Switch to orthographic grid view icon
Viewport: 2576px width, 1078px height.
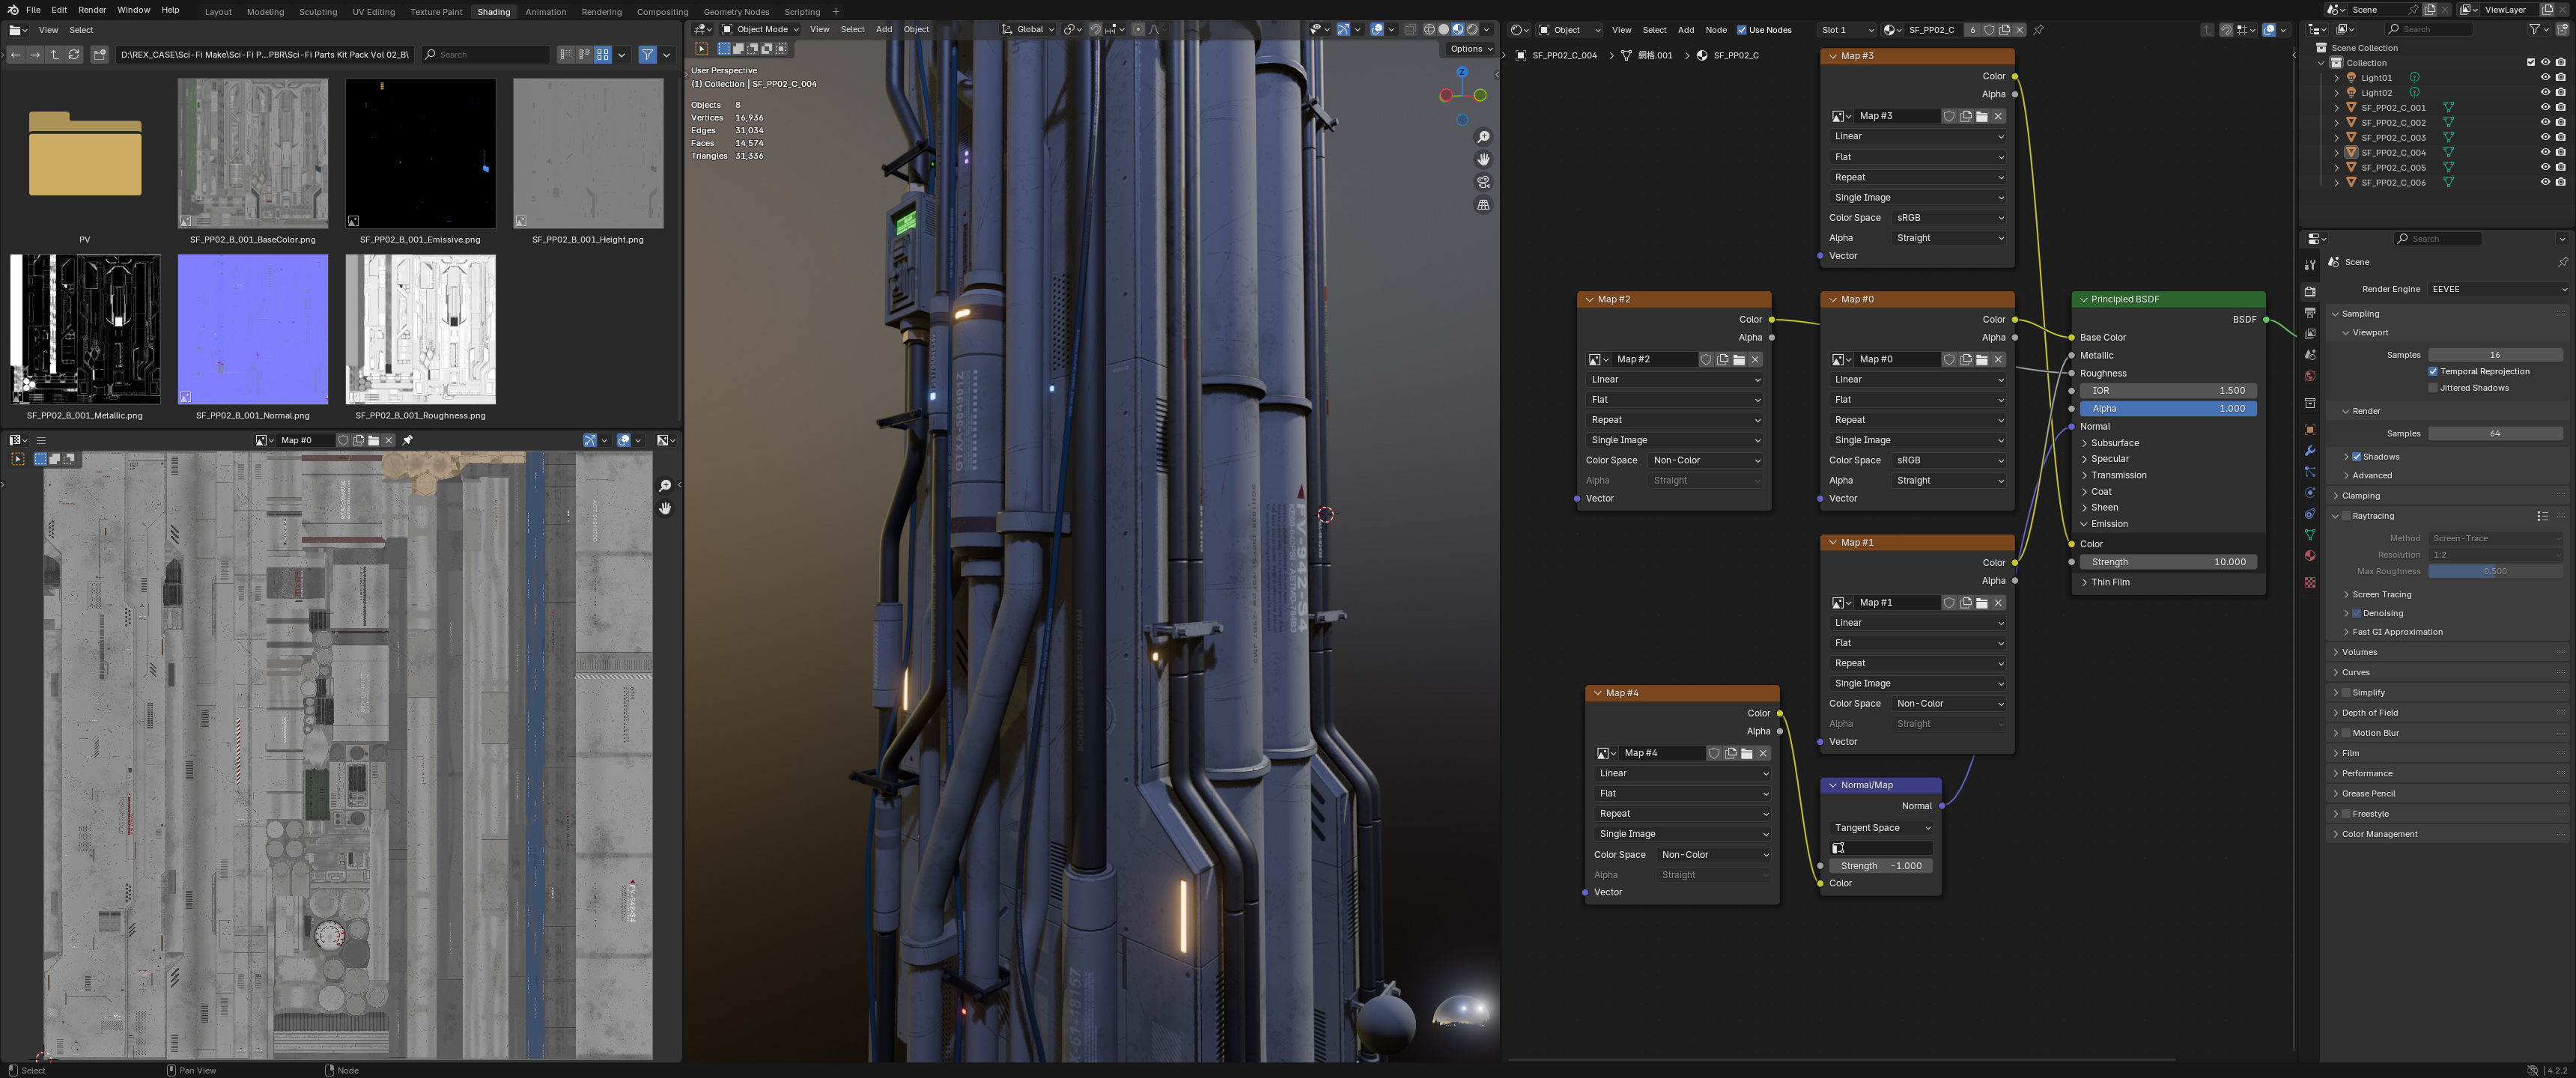tap(1483, 205)
